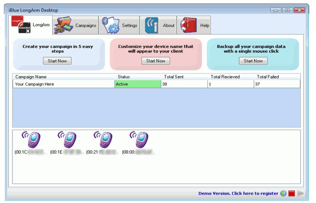The height and width of the screenshot is (203, 316).
Task: Go to the About tab
Action: (x=158, y=25)
